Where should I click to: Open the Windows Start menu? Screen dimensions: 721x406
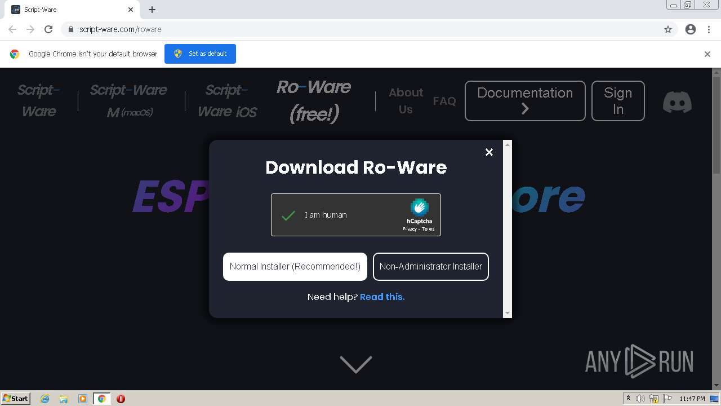[x=16, y=399]
